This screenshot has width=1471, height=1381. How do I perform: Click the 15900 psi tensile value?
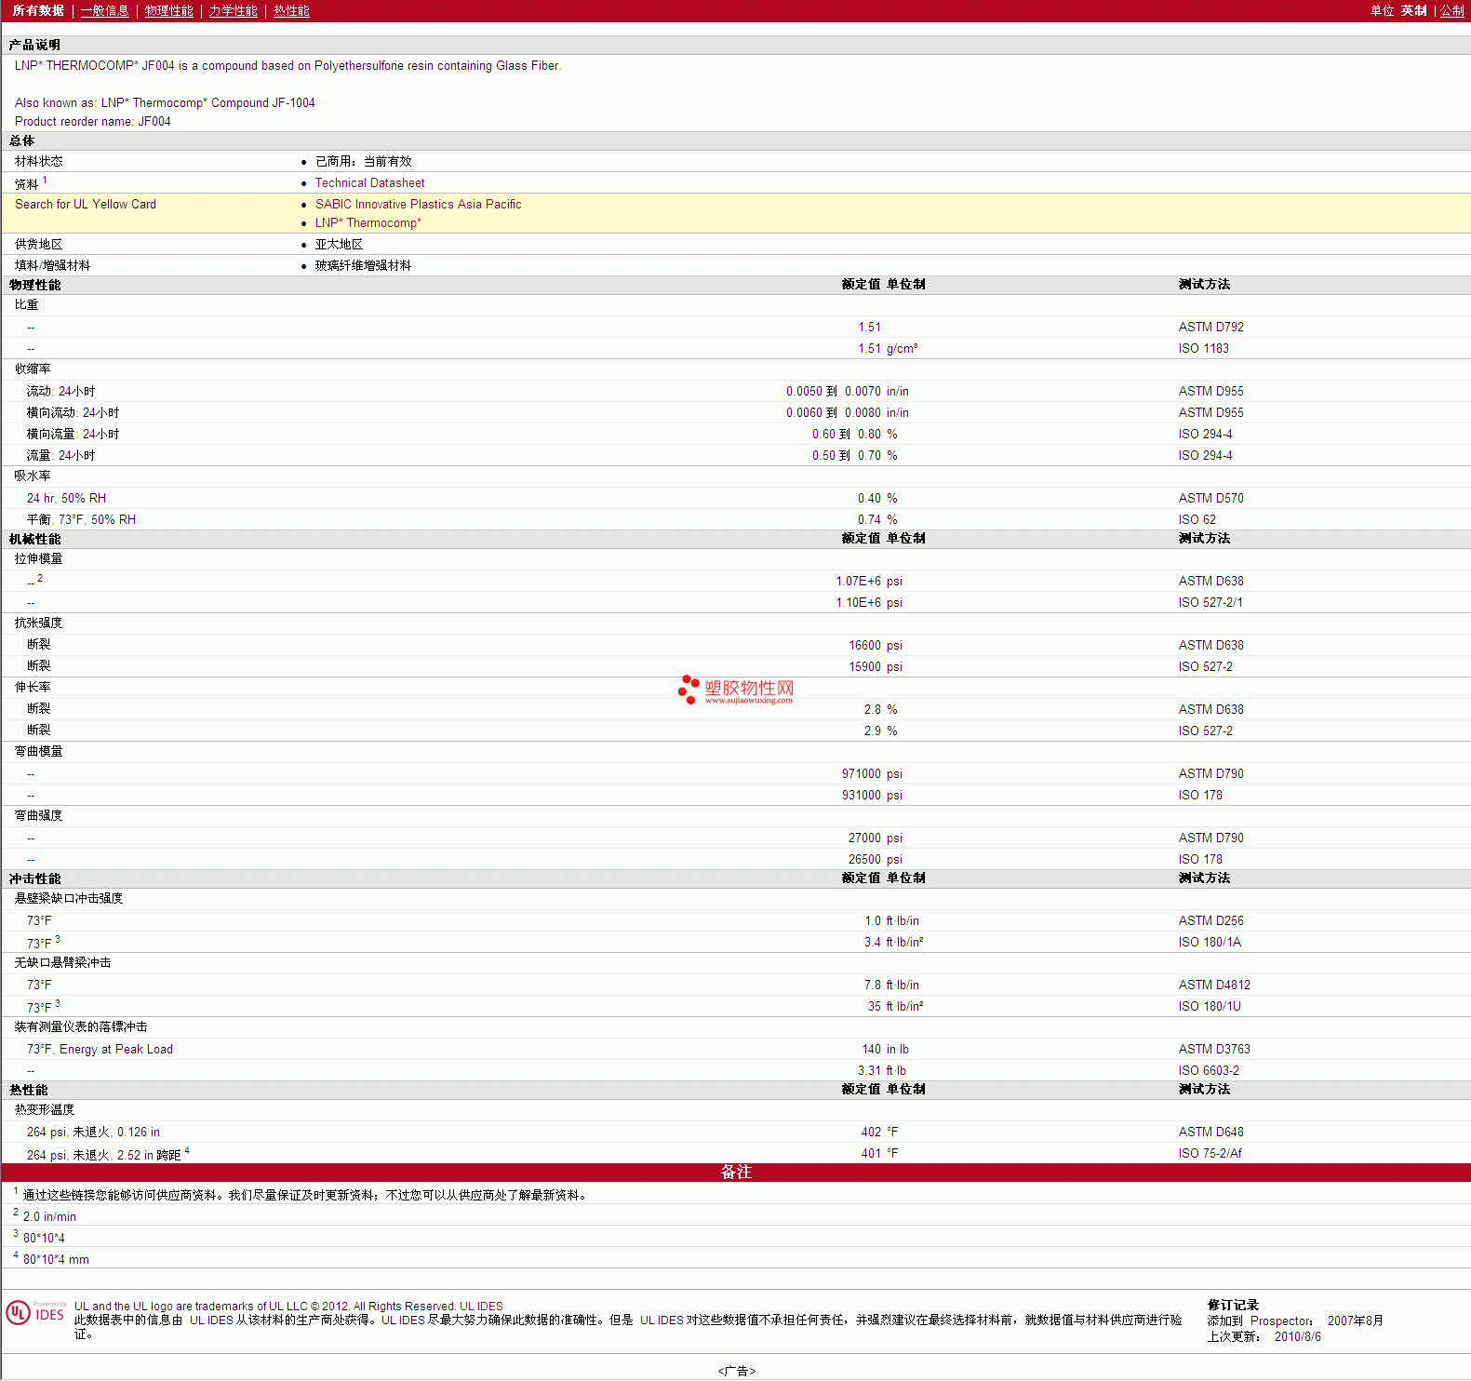click(x=875, y=667)
